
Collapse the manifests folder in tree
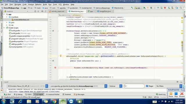[7, 17]
